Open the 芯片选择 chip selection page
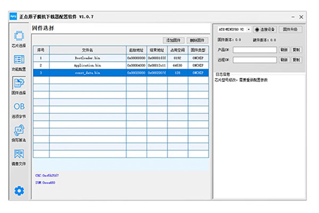 pos(19,39)
